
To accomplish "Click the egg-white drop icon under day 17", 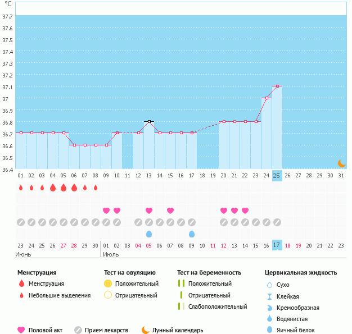I will pyautogui.click(x=192, y=234).
